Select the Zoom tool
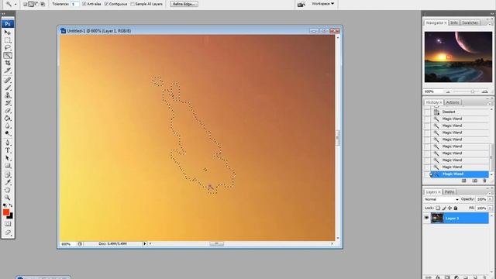 coord(8,198)
